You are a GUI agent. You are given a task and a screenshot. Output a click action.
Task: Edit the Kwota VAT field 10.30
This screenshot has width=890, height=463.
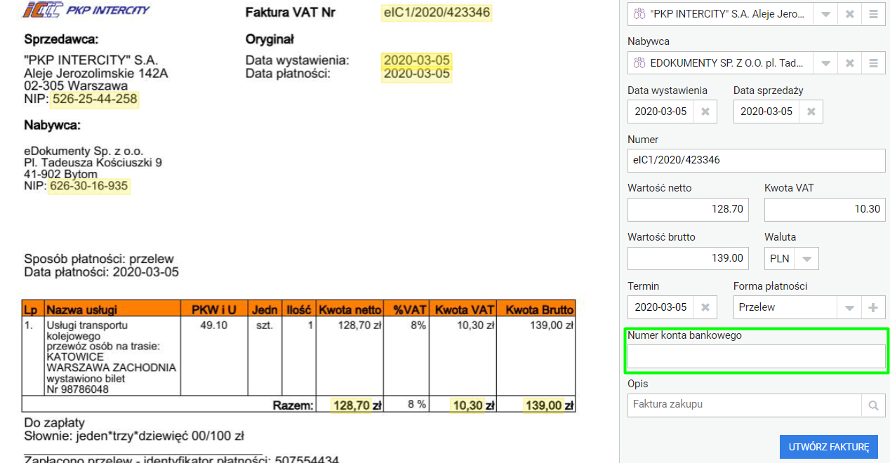[825, 209]
